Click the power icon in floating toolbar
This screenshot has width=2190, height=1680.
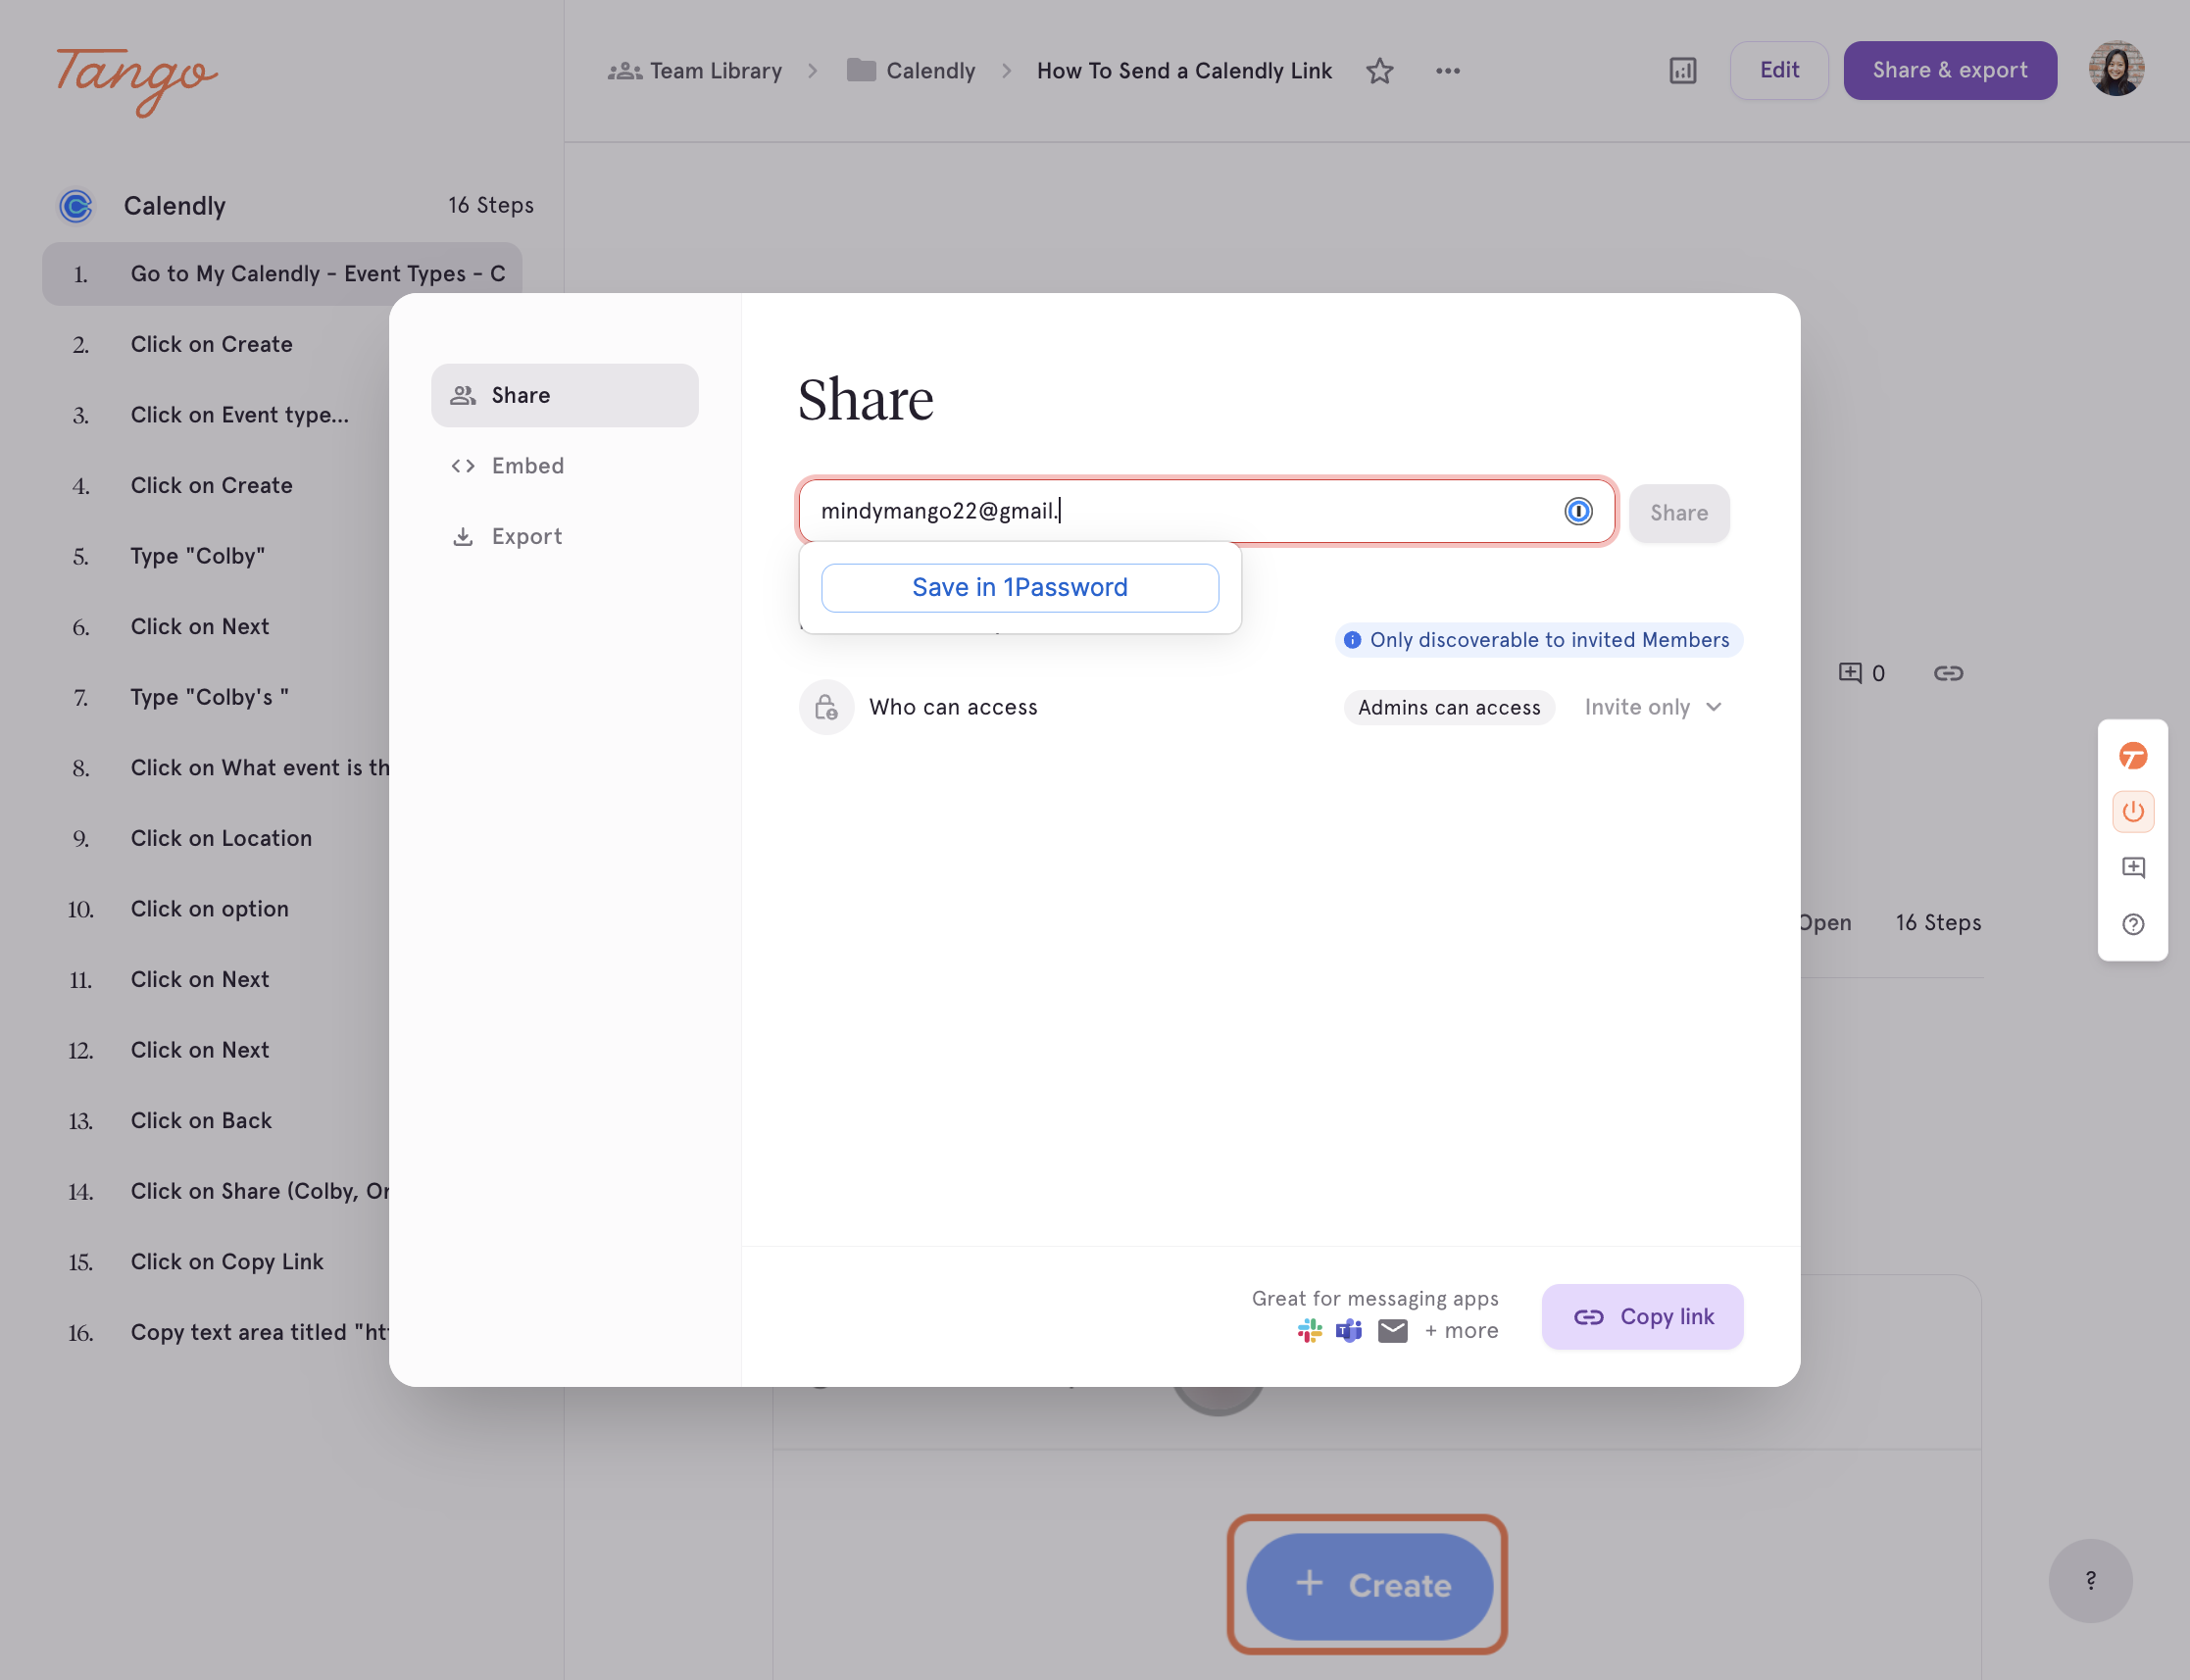point(2133,811)
